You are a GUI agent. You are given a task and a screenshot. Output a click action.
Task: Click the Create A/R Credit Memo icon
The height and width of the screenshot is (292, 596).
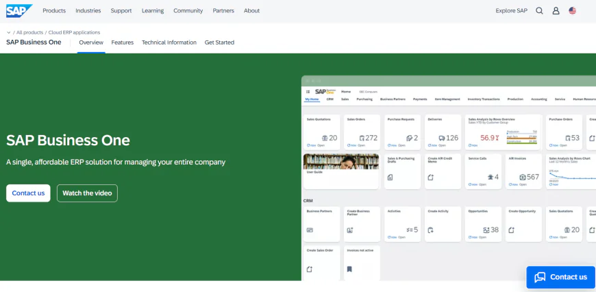(430, 177)
